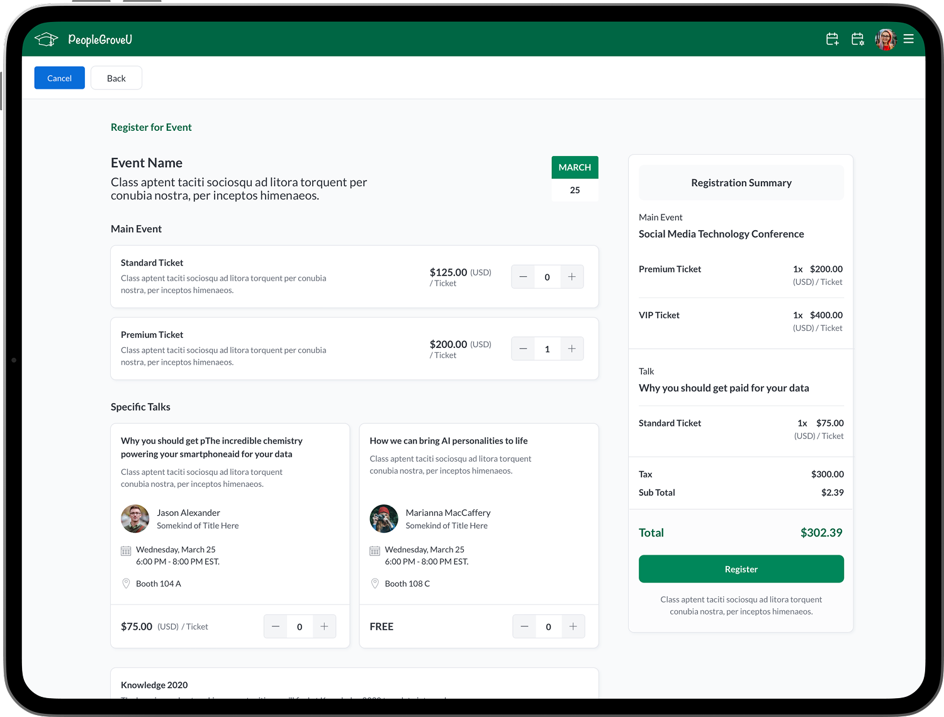The image size is (944, 717).
Task: Click the PeopleGroveU graduation cap logo
Action: coord(46,40)
